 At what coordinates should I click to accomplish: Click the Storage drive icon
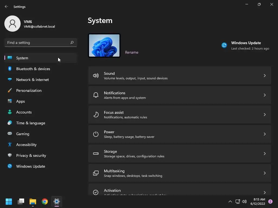96,154
